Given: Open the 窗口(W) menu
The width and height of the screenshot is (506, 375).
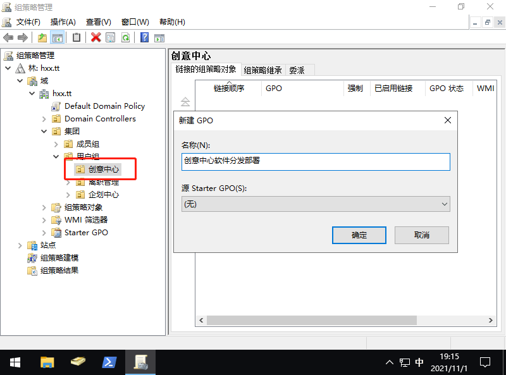Looking at the screenshot, I should click(135, 22).
